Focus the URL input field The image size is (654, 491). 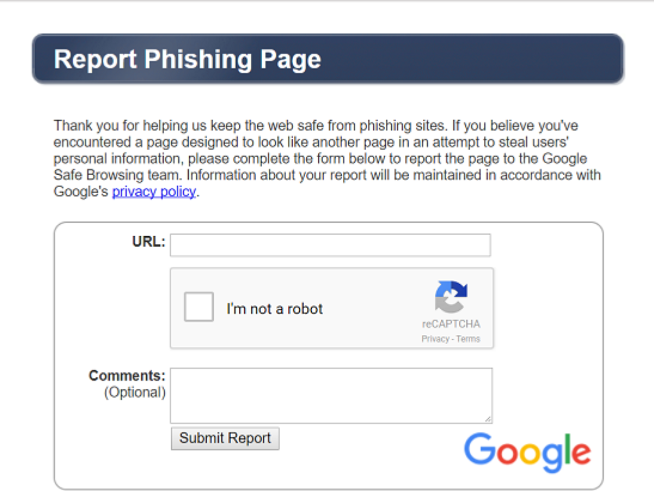[x=330, y=245]
